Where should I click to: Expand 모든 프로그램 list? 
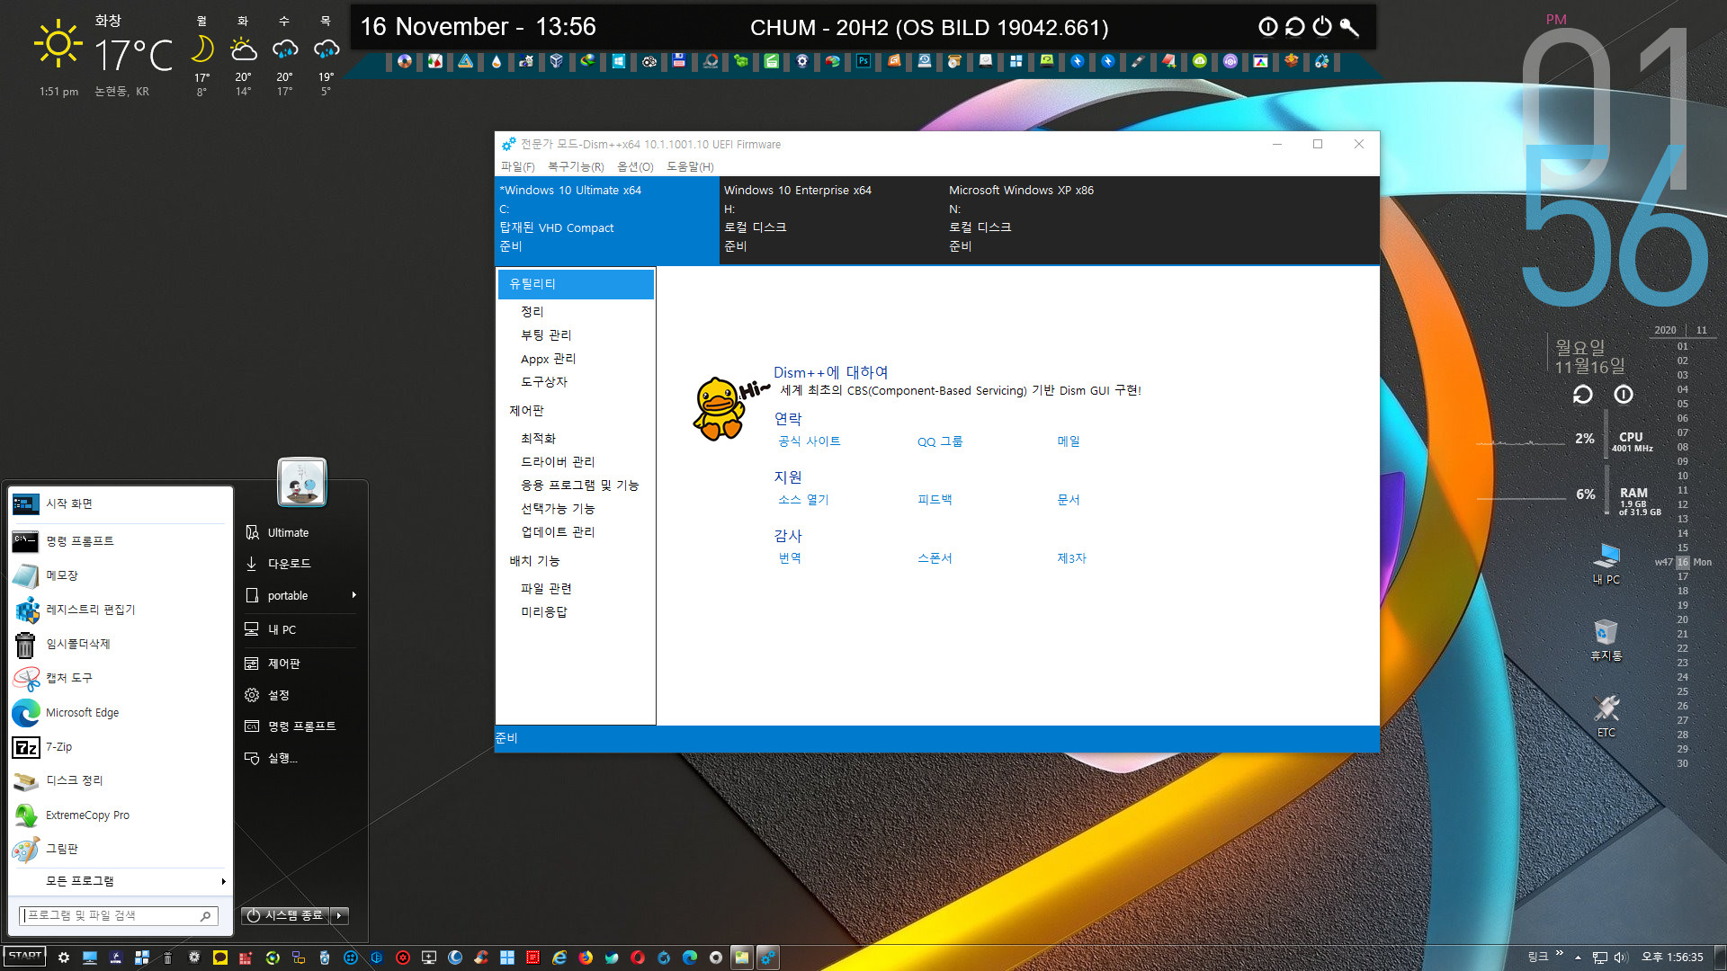118,881
